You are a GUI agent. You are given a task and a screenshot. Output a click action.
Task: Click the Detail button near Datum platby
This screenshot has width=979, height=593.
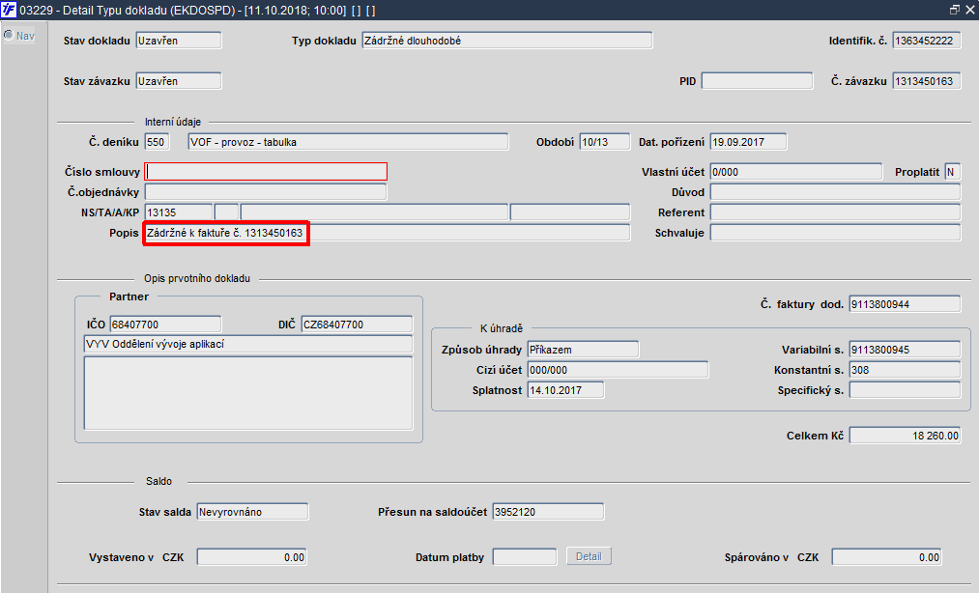click(589, 556)
